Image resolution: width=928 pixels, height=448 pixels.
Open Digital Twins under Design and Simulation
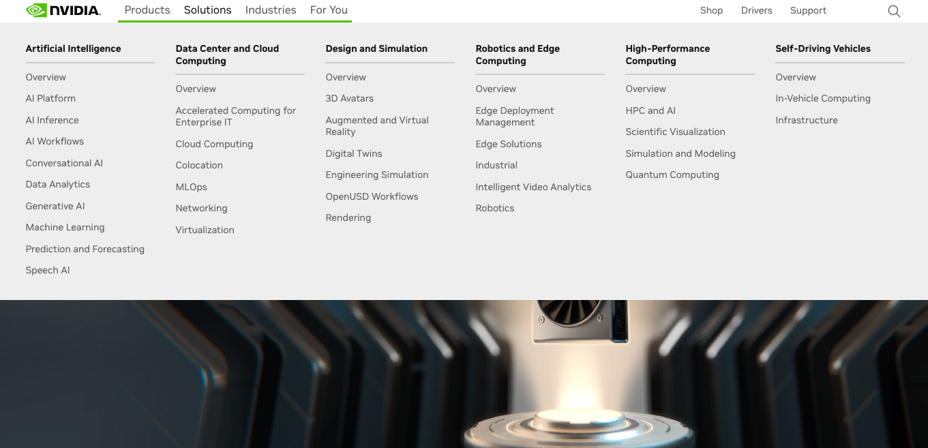click(353, 153)
